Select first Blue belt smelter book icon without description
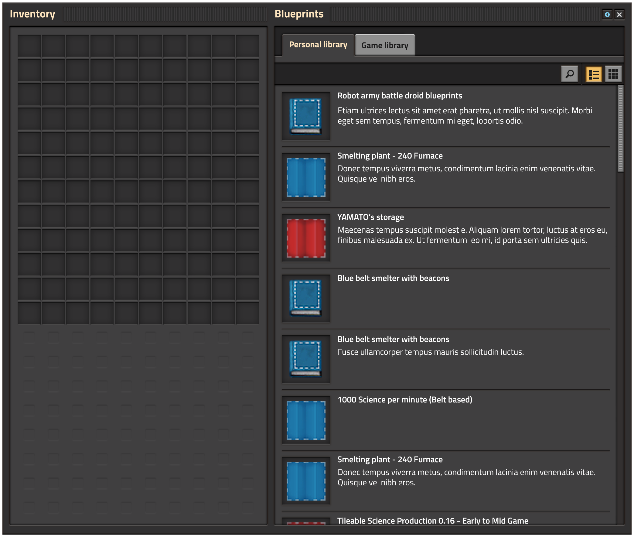The height and width of the screenshot is (537, 634). [x=305, y=299]
